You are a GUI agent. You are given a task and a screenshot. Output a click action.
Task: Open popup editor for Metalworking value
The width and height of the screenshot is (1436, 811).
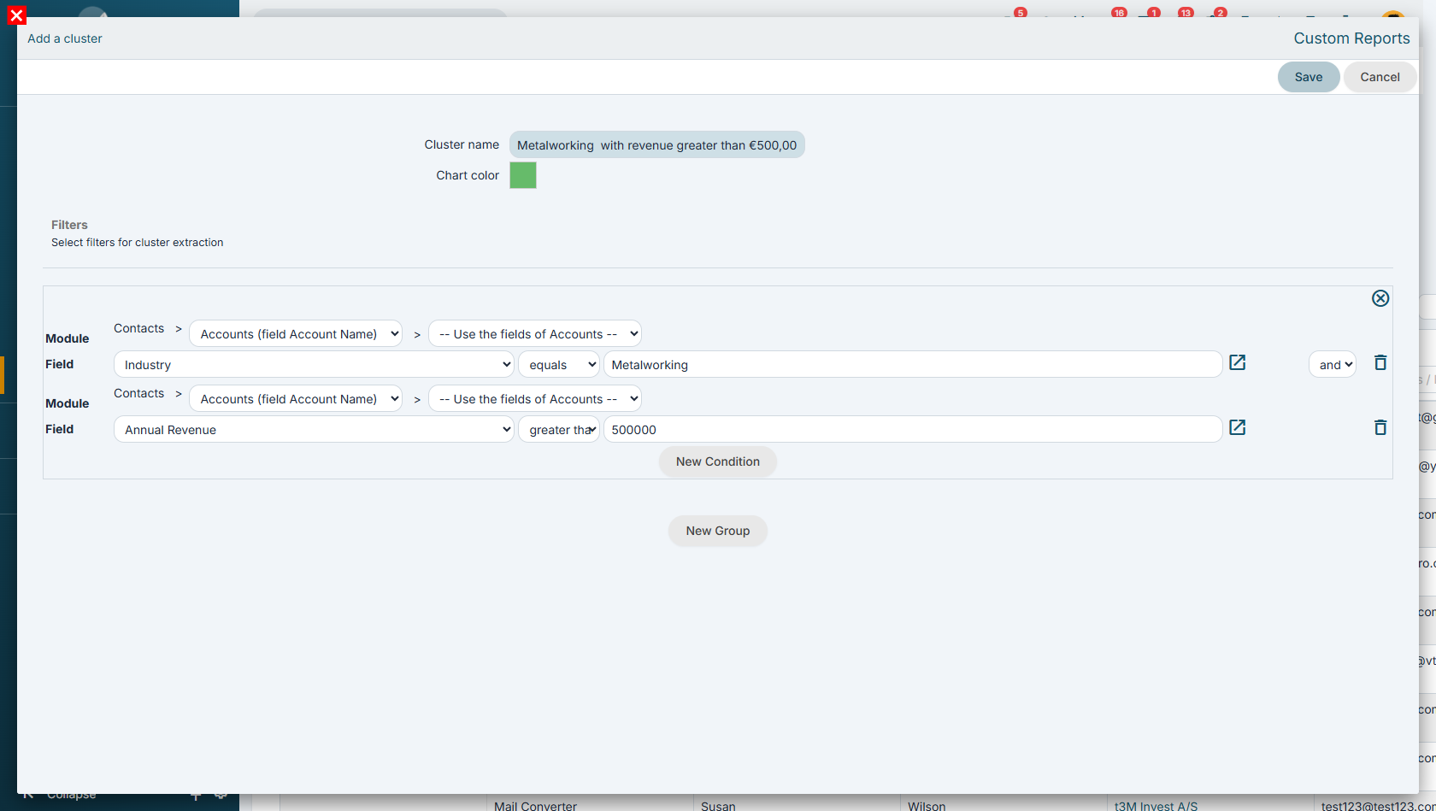(x=1238, y=363)
